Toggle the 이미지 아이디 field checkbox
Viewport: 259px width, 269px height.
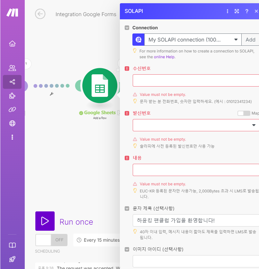127,249
